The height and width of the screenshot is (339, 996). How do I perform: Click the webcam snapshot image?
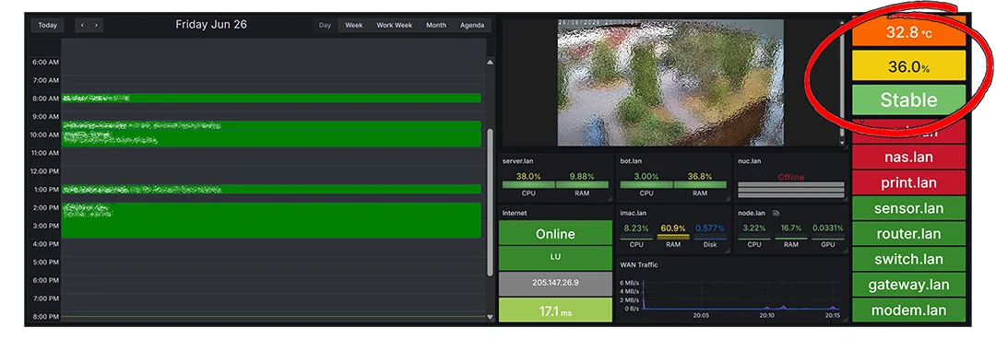[x=670, y=83]
